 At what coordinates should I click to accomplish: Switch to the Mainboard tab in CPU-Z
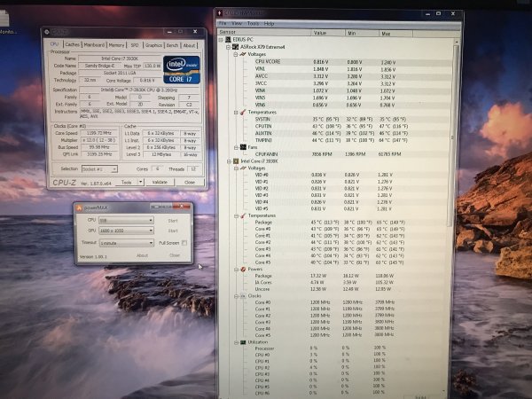[x=94, y=45]
